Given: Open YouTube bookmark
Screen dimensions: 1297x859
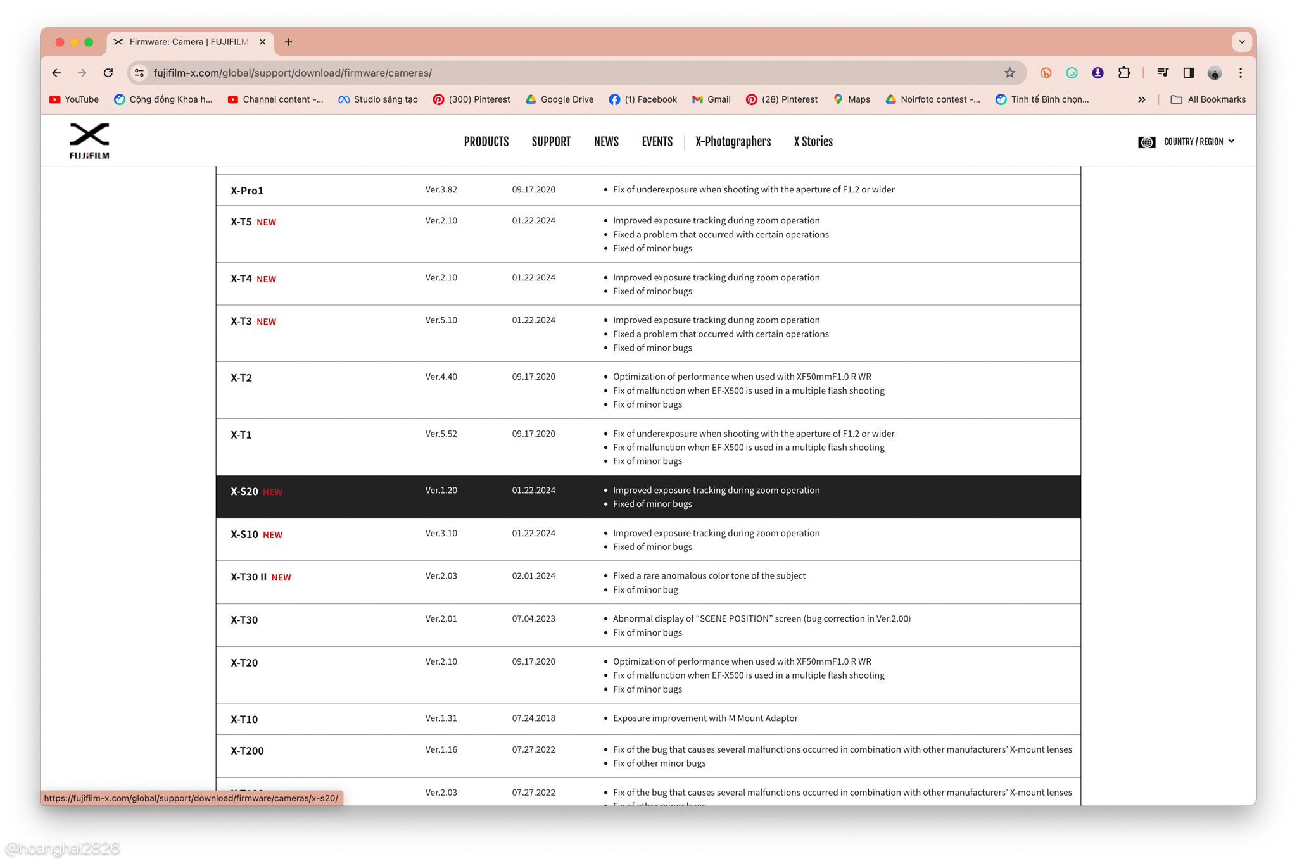Looking at the screenshot, I should pyautogui.click(x=74, y=99).
